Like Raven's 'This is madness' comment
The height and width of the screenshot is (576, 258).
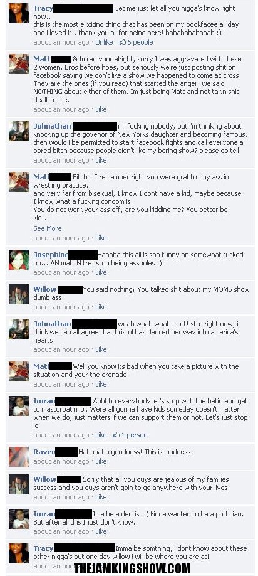(x=101, y=461)
